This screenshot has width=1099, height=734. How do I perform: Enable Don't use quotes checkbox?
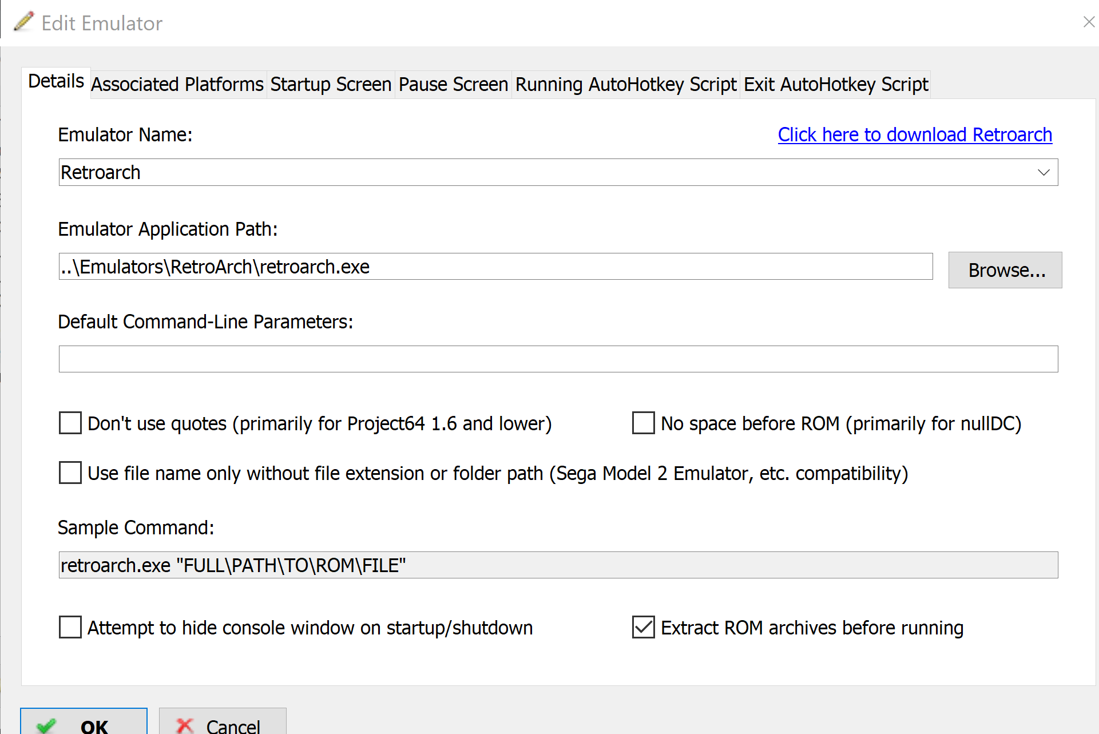click(70, 423)
